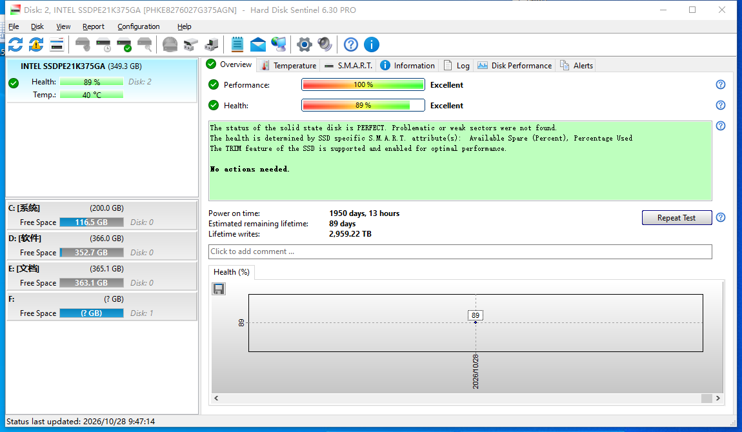Screen dimensions: 742x432
Task: Click the blue info icon in toolbar
Action: point(372,45)
